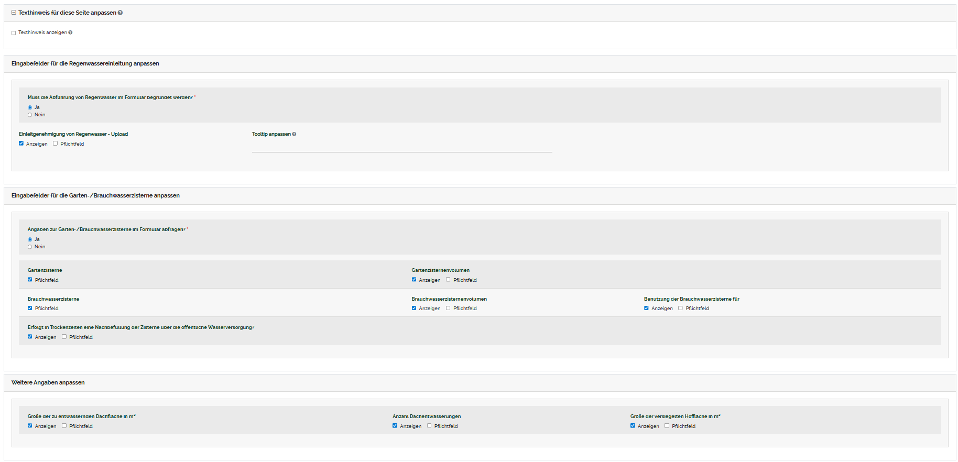Viewport: 958px width, 462px height.
Task: Click help icon beside Texthinweis für diese Seite anpassen
Action: pos(121,13)
